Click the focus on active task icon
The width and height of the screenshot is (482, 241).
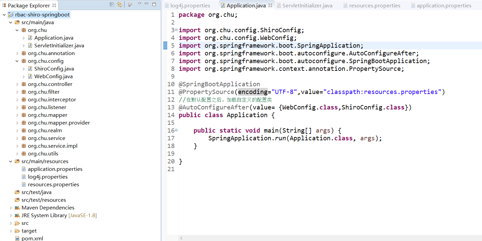[130, 4]
